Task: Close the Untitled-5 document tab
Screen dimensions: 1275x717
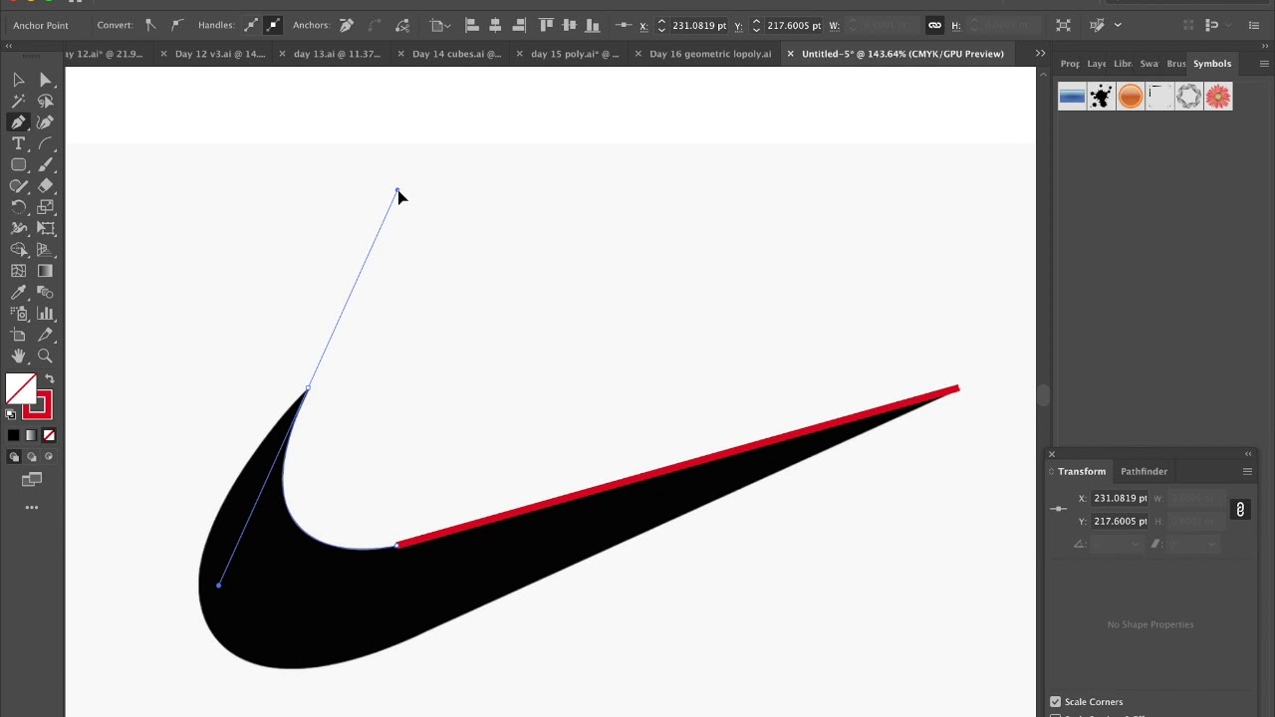Action: pos(791,54)
